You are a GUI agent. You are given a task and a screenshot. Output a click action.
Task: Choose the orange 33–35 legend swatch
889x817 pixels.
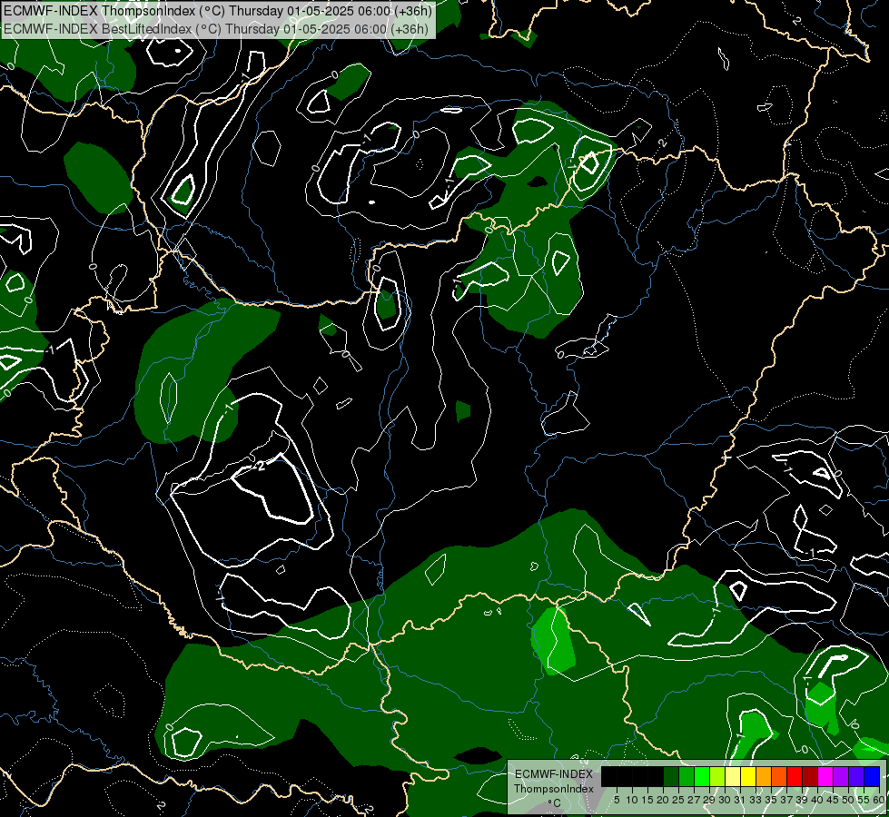[764, 776]
